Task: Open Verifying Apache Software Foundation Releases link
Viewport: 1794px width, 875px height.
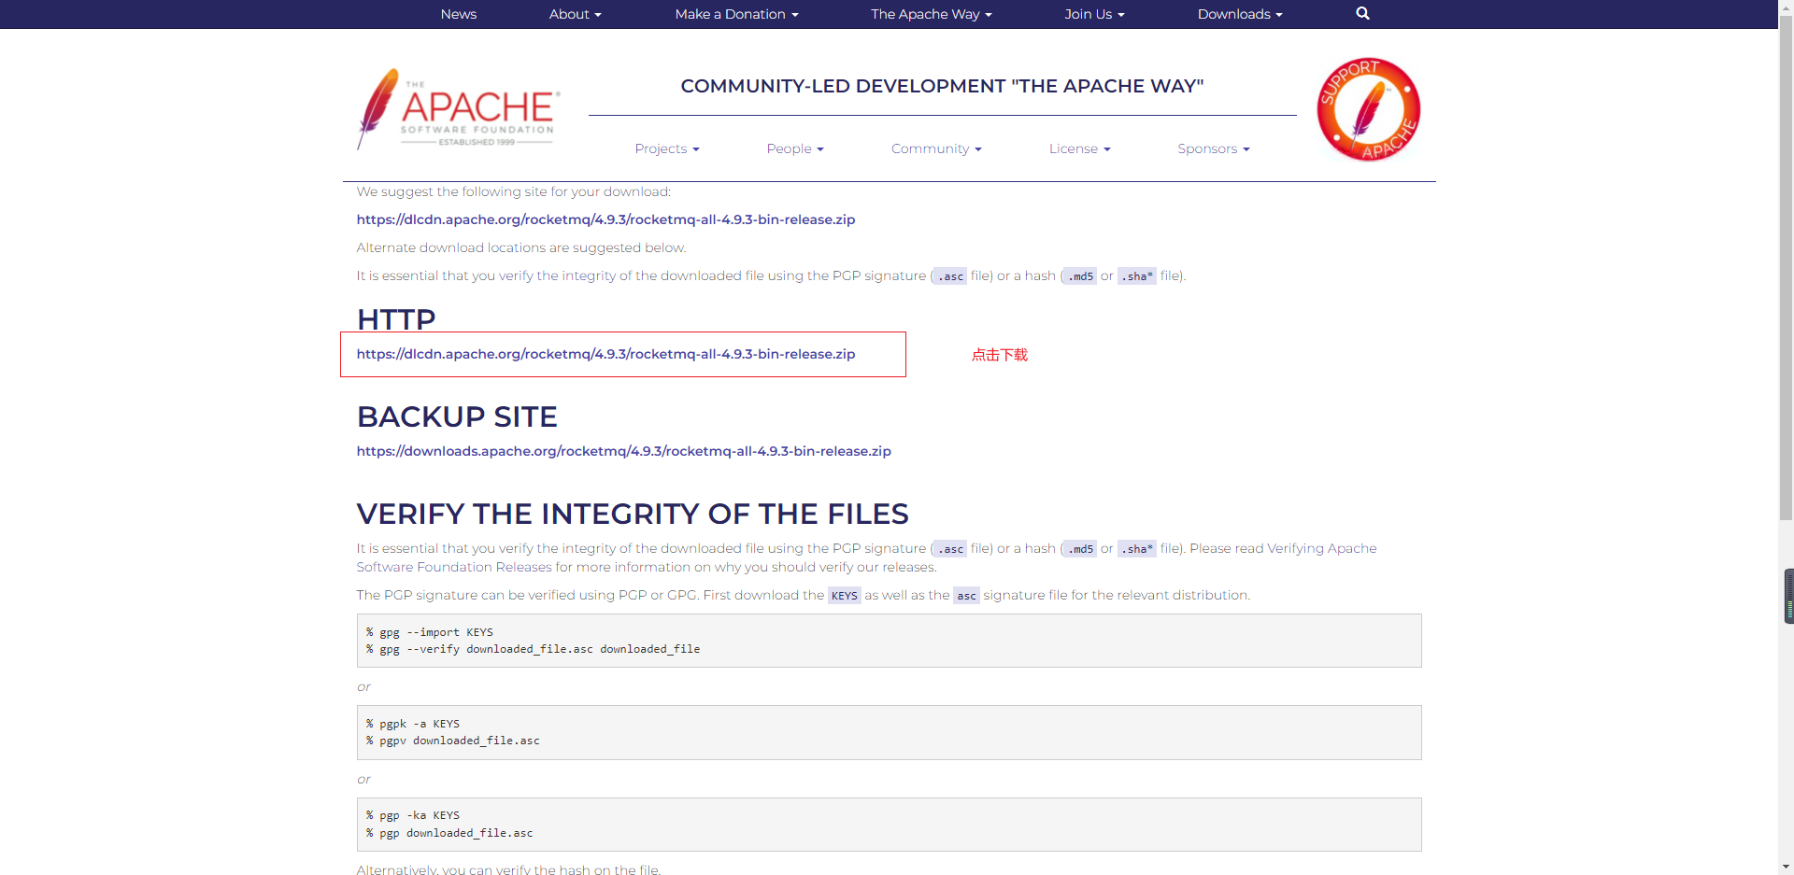Action: 1321,548
